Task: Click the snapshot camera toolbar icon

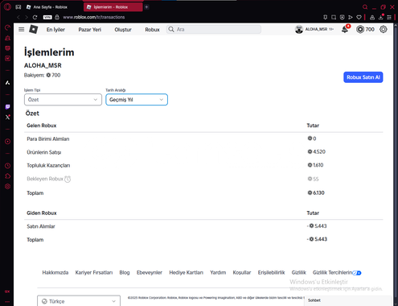Action: [x=334, y=17]
